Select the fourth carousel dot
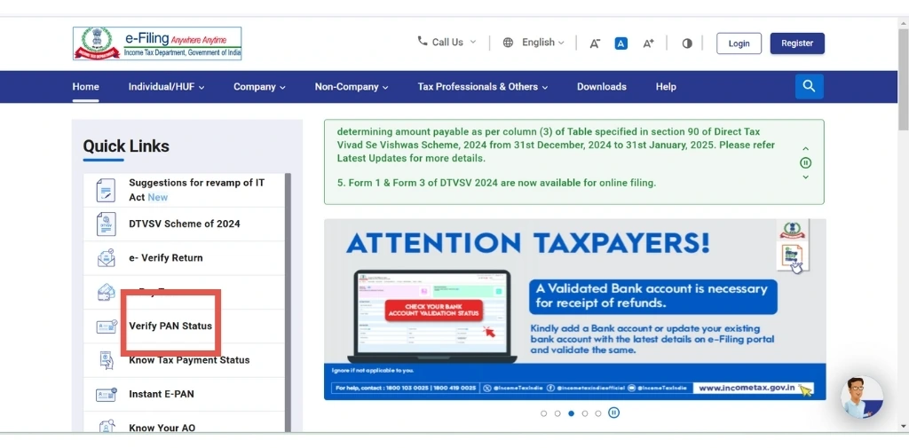Viewport: 909px width, 448px height. point(585,413)
